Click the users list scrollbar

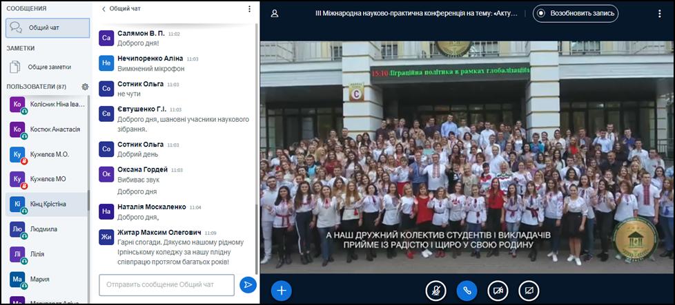pos(88,202)
